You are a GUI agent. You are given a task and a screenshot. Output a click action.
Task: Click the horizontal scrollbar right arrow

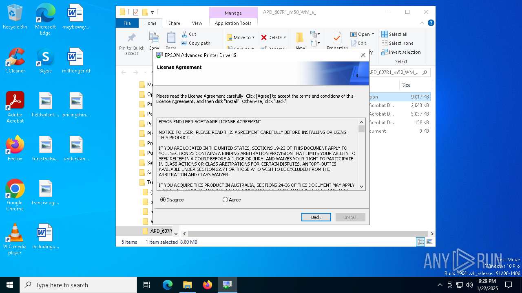tap(432, 234)
